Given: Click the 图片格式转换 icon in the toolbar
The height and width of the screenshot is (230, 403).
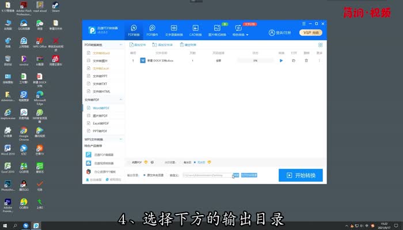Looking at the screenshot, I should pos(218,30).
